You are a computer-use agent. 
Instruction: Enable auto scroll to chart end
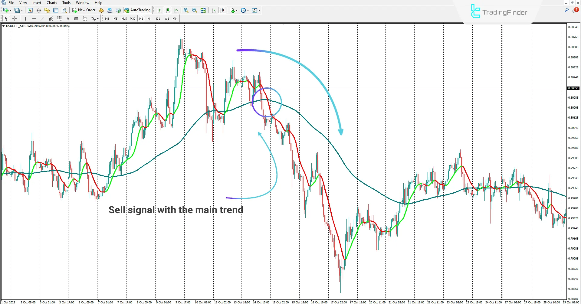213,10
